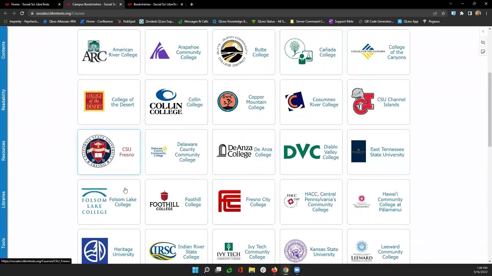Screen dimensions: 492x276
Task: Click the red Fresno City College logo
Action: click(229, 201)
